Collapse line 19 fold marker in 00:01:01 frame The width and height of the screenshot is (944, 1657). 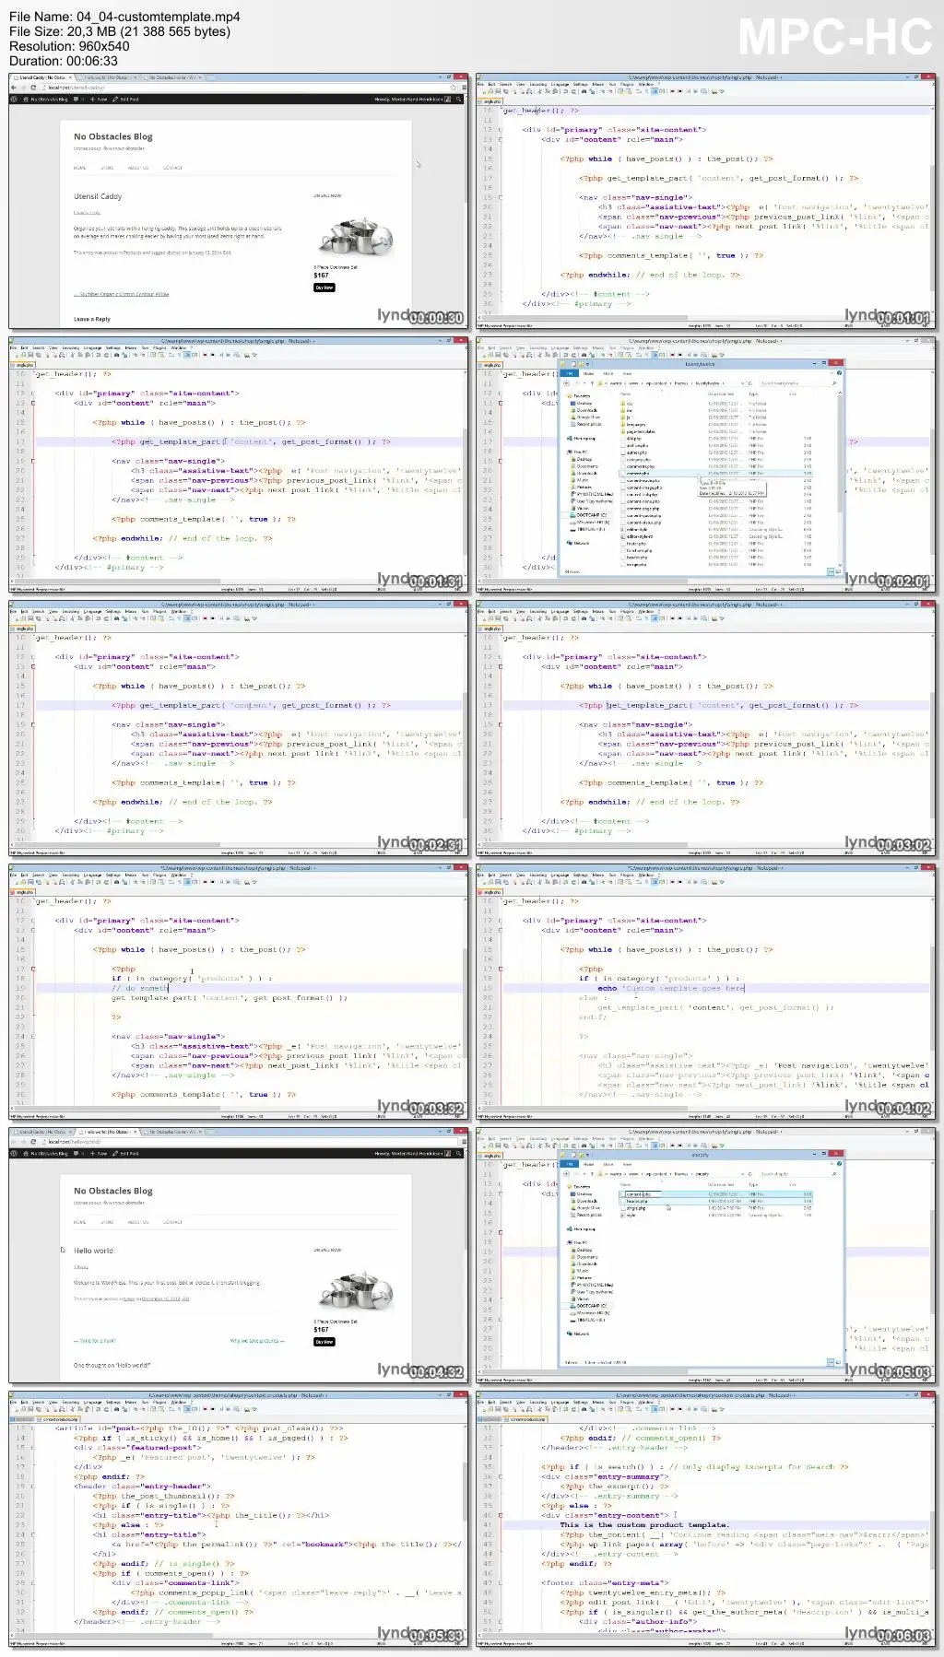click(x=501, y=197)
